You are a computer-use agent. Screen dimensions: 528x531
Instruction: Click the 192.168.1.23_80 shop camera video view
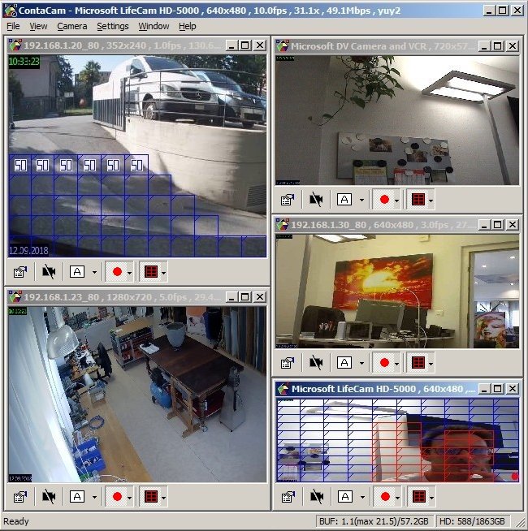point(137,394)
